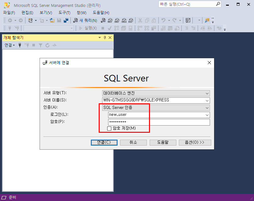Open the 파일(F) menu
The height and width of the screenshot is (201, 254).
[x=9, y=13]
